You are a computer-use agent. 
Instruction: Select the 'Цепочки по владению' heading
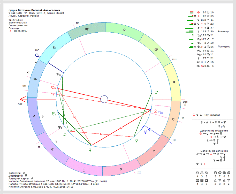pyautogui.click(x=214, y=131)
